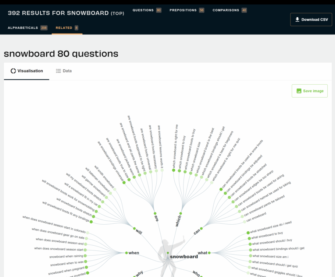Switch to the Data tab
Viewport: 335px width, 277px height.
[x=64, y=71]
